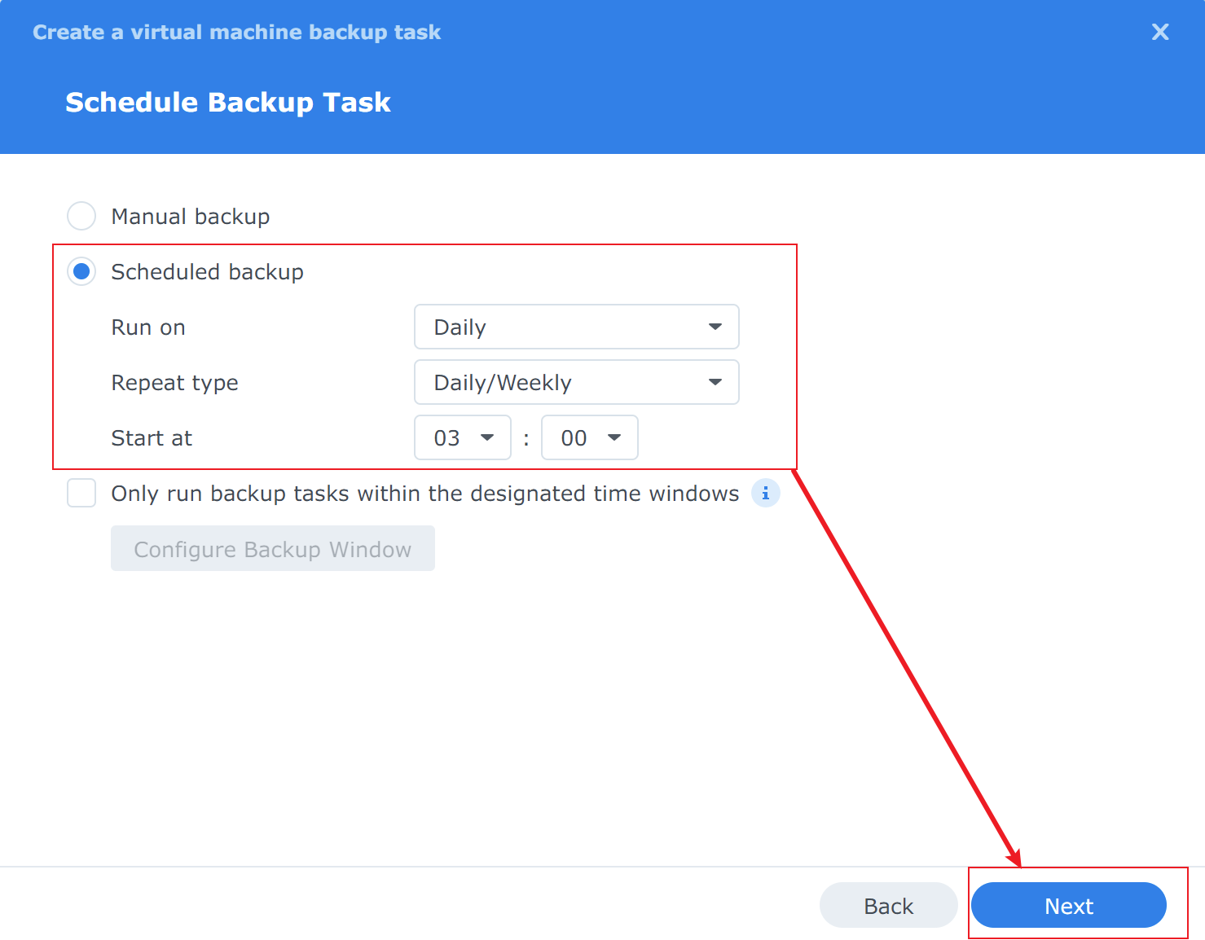
Task: Click the arrow icon in Repeat type dropdown
Action: click(x=715, y=382)
